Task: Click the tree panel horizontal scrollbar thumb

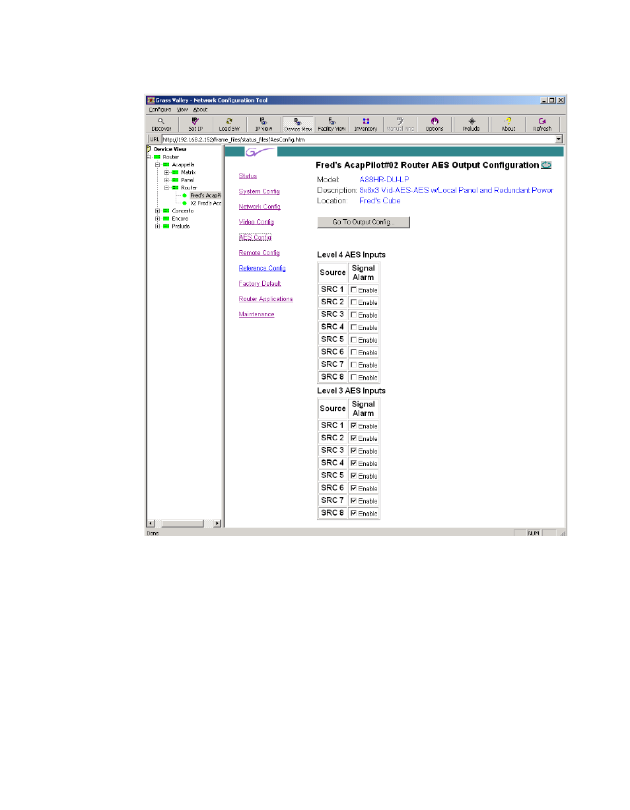Action: coord(182,523)
